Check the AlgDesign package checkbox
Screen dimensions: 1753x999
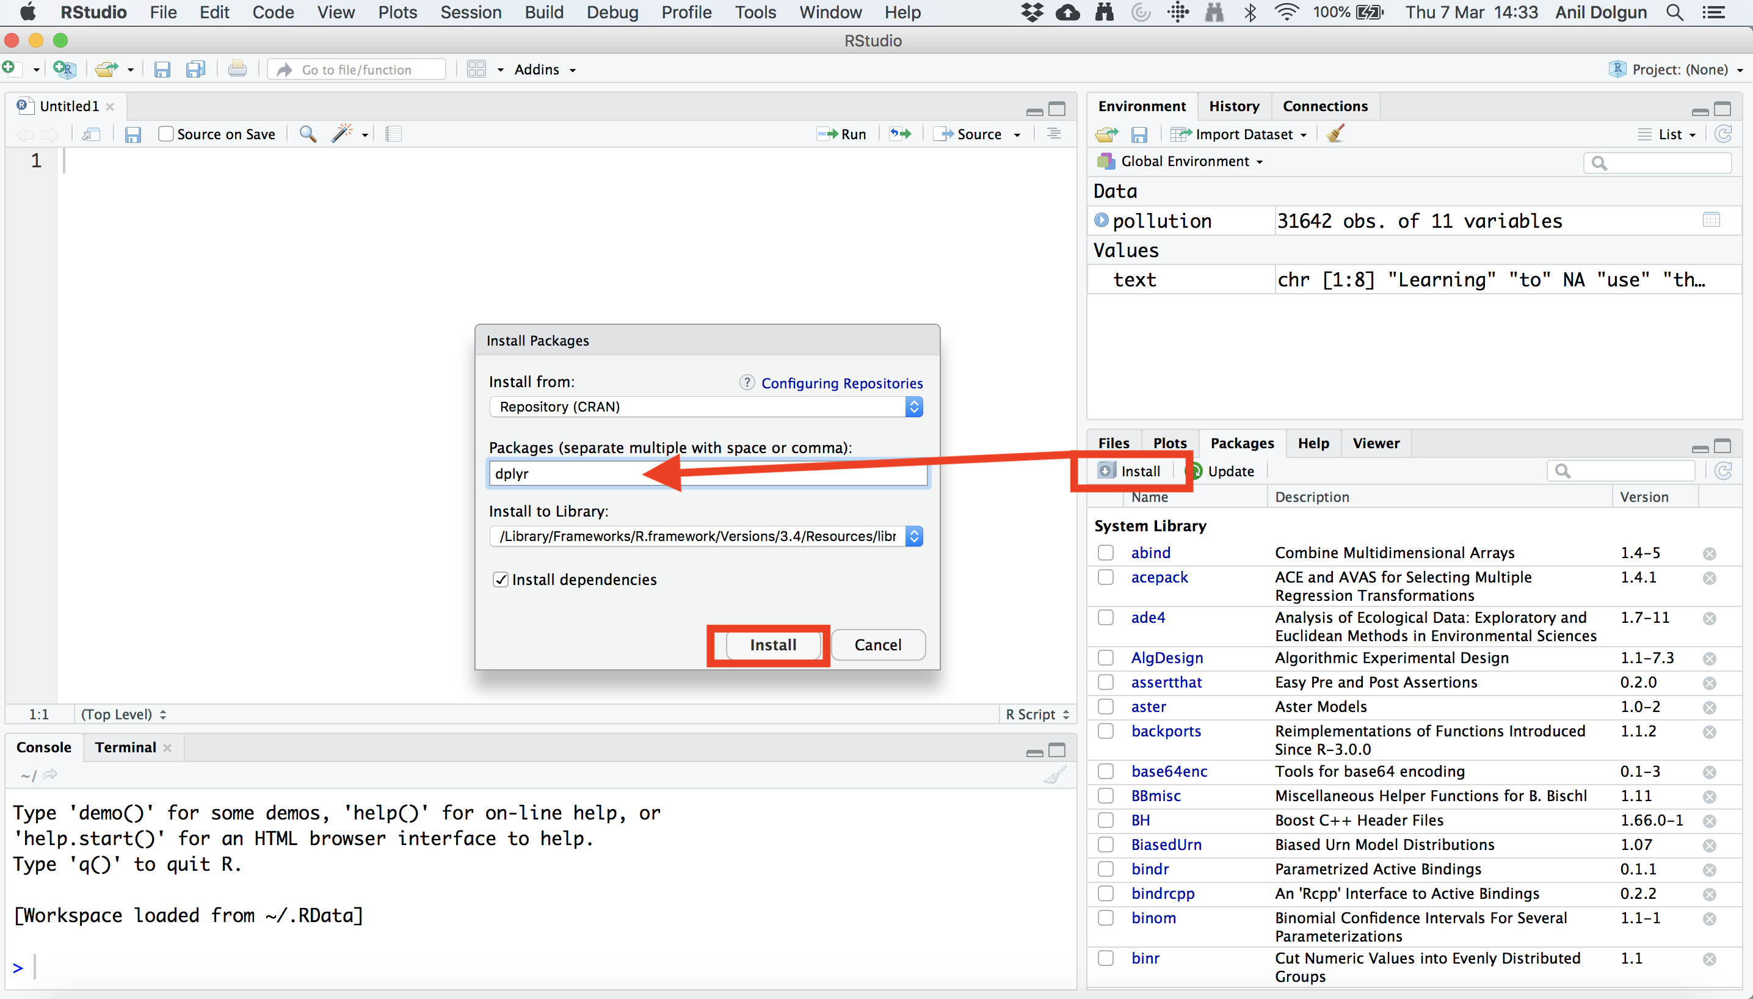click(x=1105, y=658)
